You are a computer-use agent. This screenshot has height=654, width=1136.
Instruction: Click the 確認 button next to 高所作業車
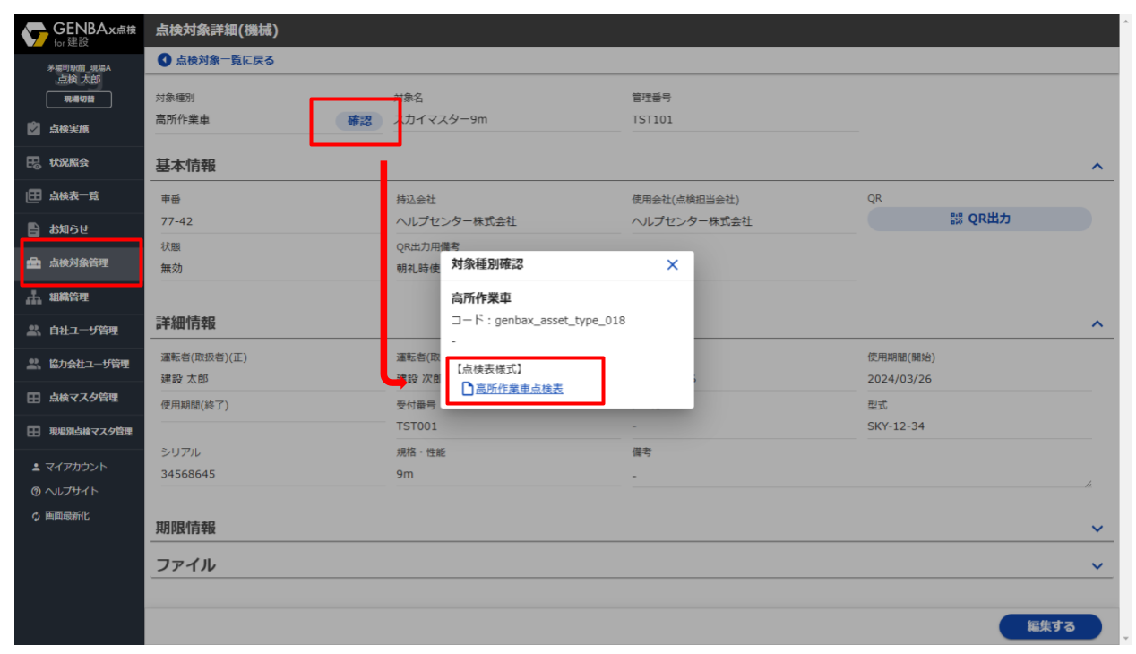(x=361, y=120)
